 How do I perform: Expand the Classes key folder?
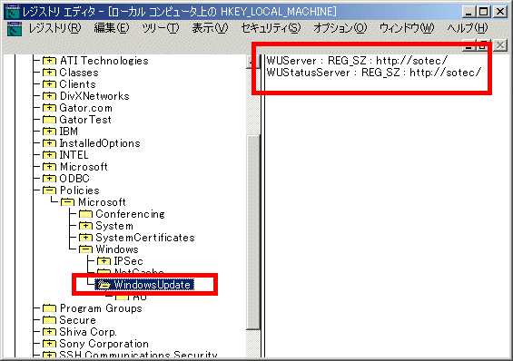(x=49, y=73)
